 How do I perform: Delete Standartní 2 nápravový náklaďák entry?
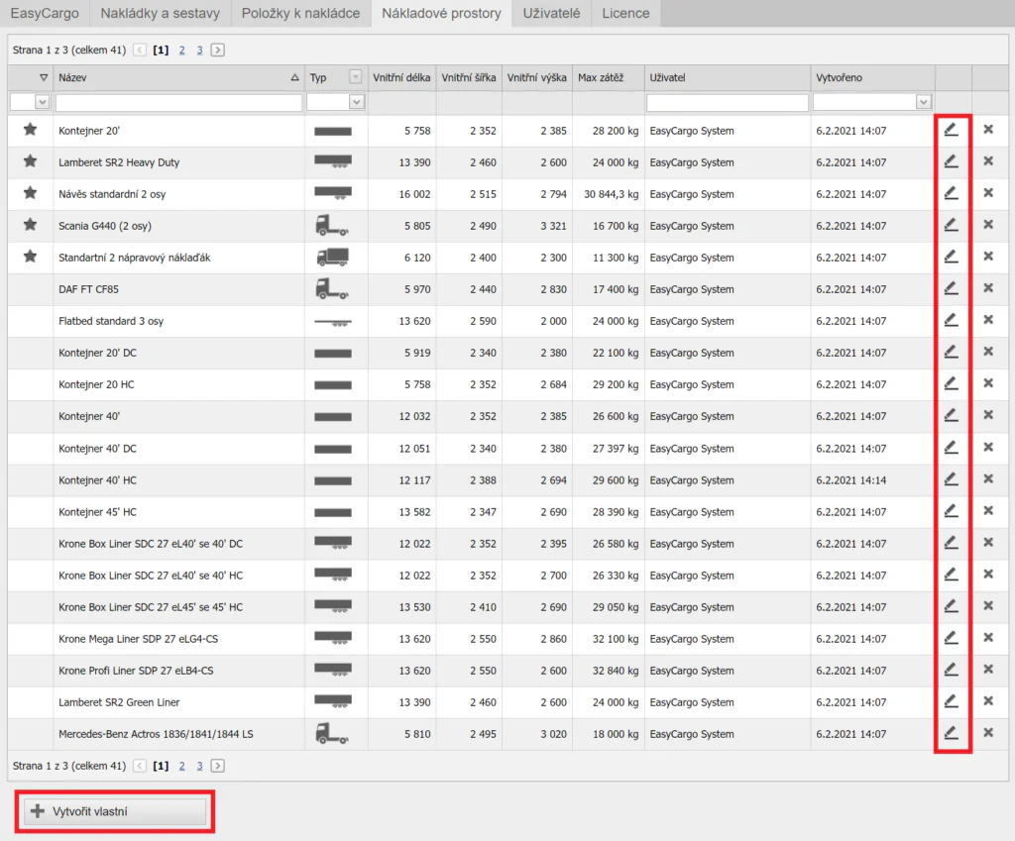click(988, 257)
